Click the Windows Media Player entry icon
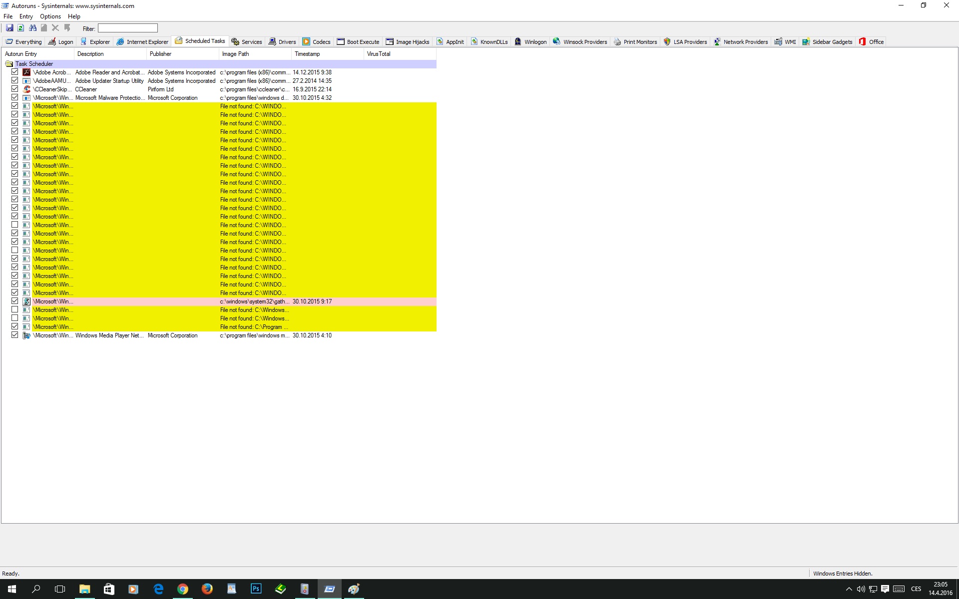This screenshot has height=599, width=959. [x=27, y=335]
